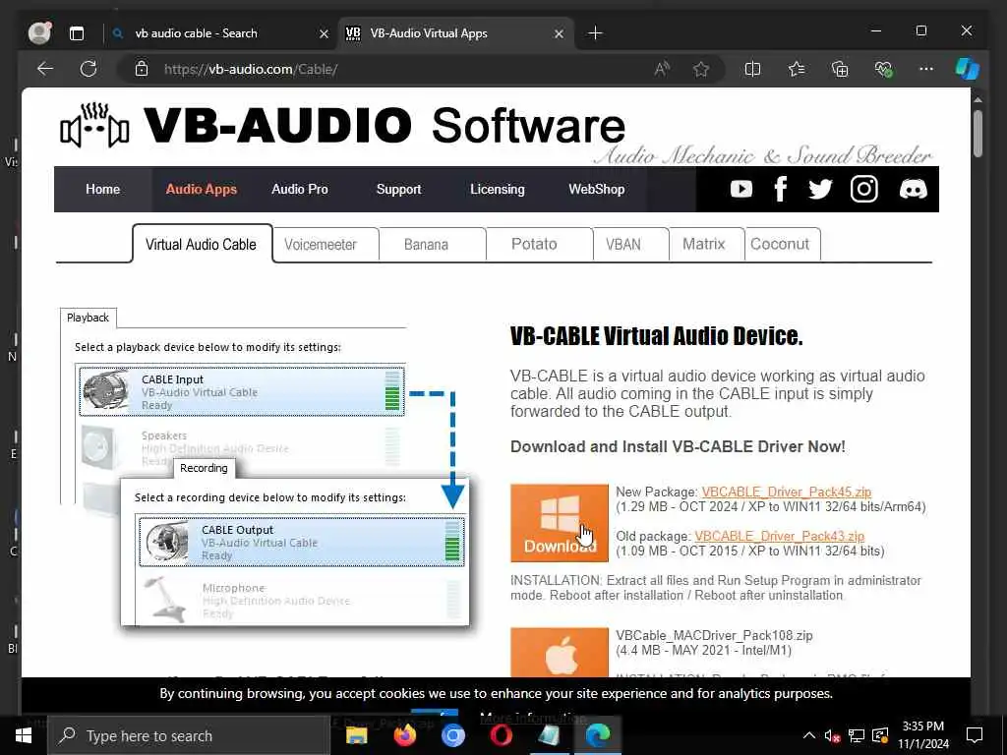The width and height of the screenshot is (1007, 755).
Task: Download VBCABLE_Driver_Pack43.zip old package link
Action: pyautogui.click(x=779, y=536)
